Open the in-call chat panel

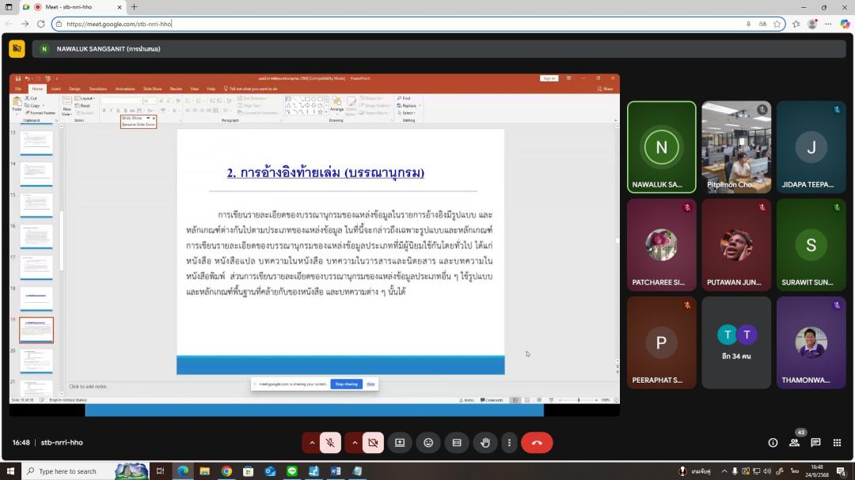point(815,443)
